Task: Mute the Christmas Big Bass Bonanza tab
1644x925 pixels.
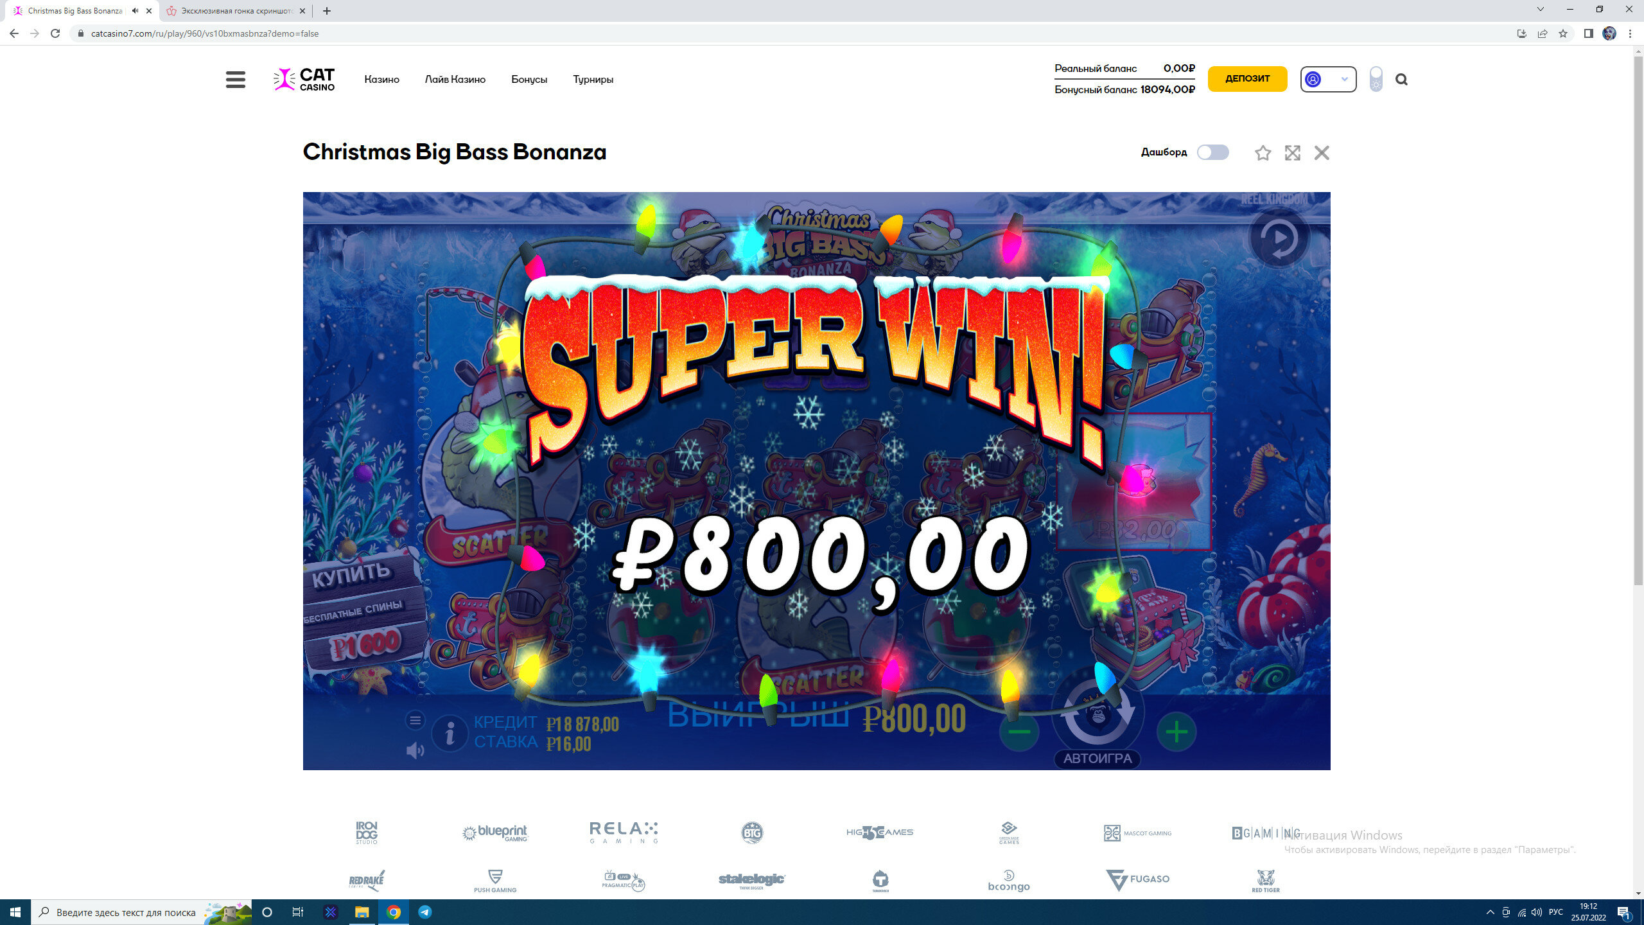Action: (x=135, y=11)
